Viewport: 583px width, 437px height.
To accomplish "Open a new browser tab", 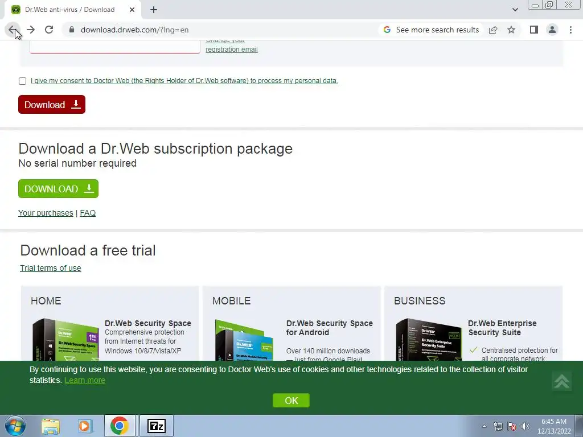I will (x=154, y=10).
